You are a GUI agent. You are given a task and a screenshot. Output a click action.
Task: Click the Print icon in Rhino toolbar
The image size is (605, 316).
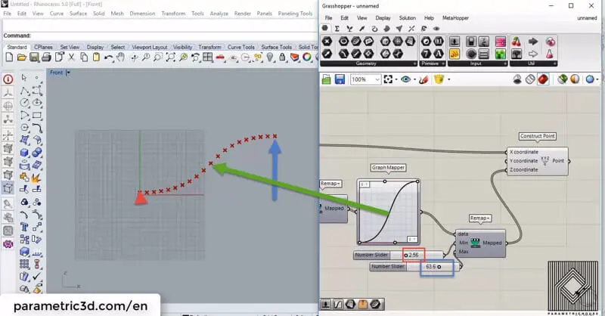(45, 57)
